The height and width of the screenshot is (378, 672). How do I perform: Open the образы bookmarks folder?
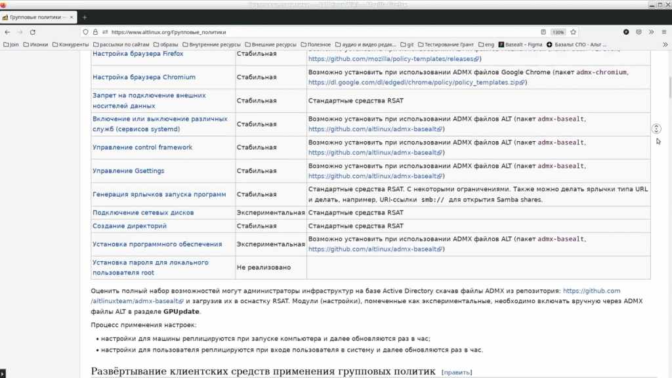165,45
